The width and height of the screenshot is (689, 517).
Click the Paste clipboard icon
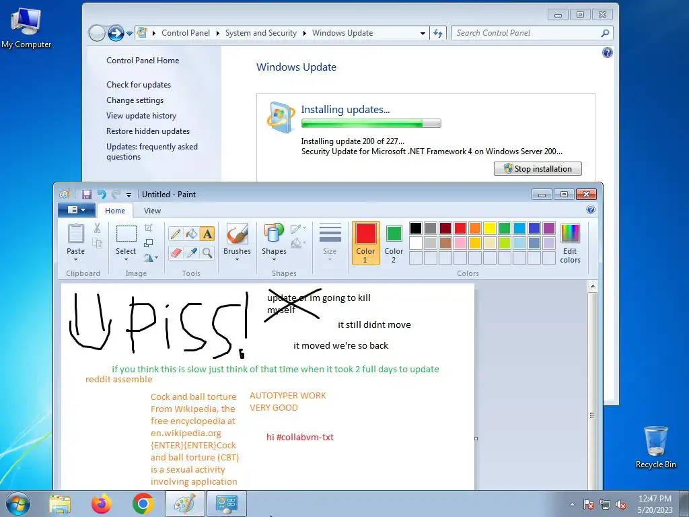click(75, 234)
